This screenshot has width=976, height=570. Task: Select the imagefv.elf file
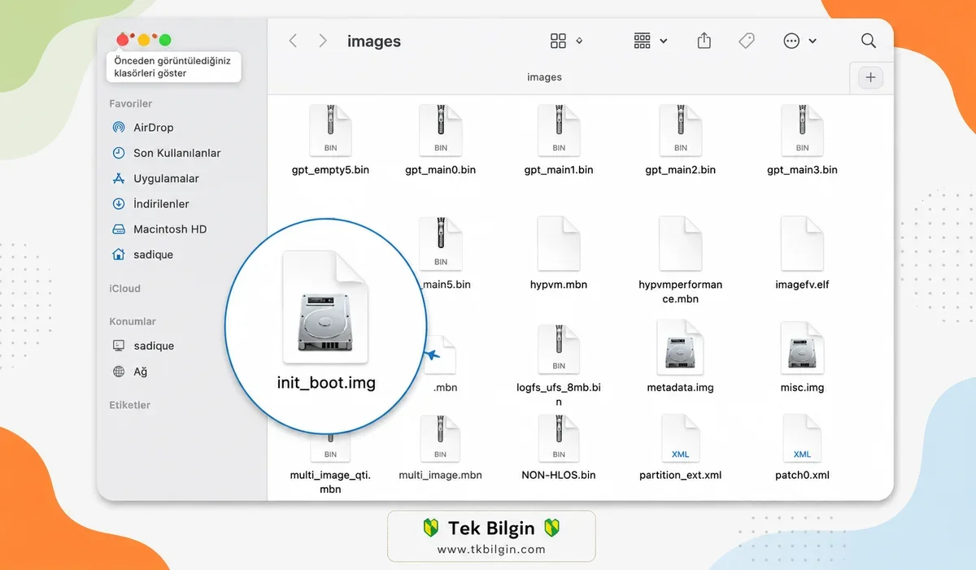click(802, 255)
